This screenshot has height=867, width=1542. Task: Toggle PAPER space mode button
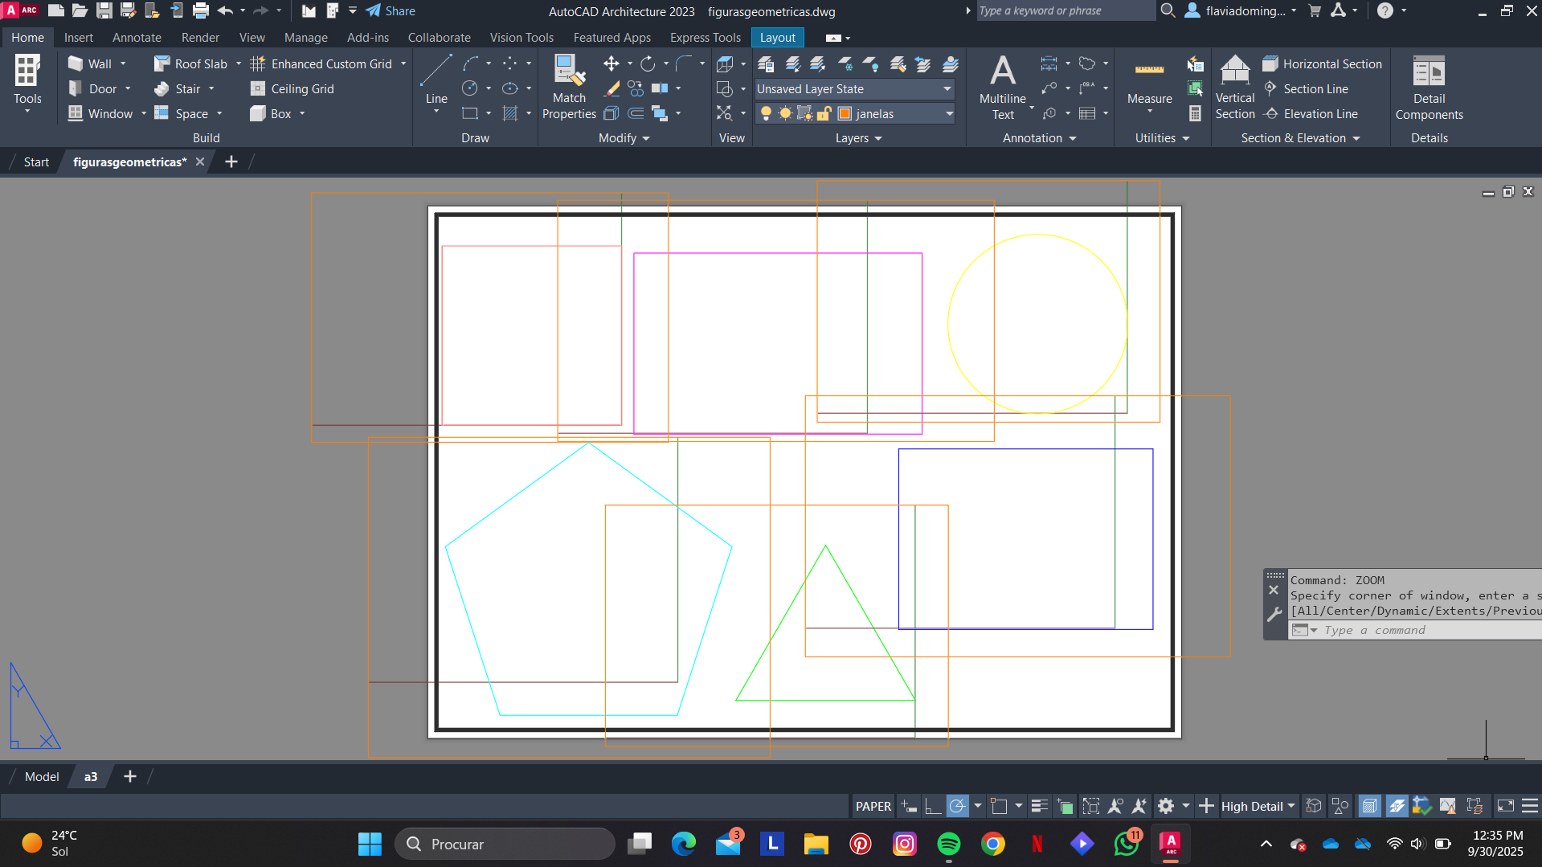(x=873, y=806)
